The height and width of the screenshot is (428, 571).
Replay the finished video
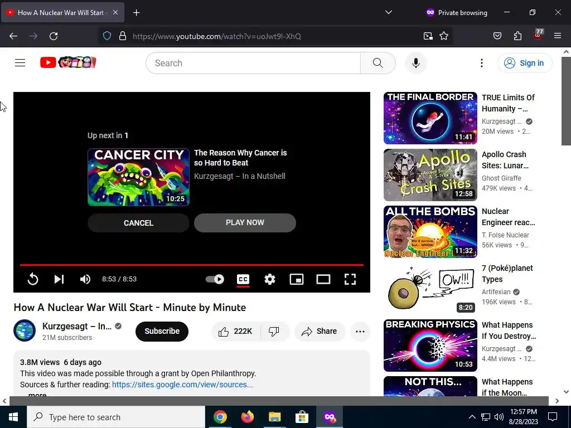tap(33, 279)
